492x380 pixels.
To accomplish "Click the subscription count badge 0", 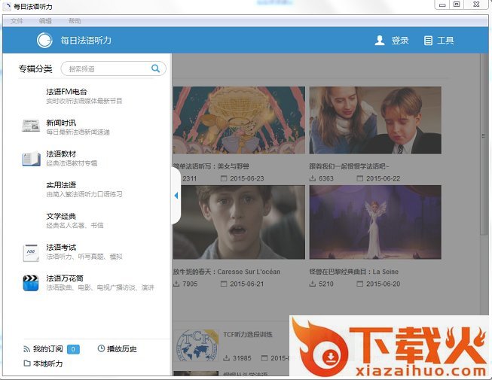I will [73, 349].
